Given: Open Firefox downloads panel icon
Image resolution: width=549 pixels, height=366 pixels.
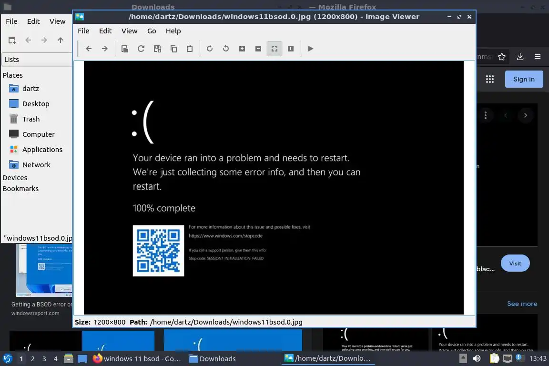Looking at the screenshot, I should 520,57.
